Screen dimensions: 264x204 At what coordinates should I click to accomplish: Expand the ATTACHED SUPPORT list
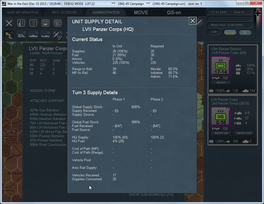[x=47, y=101]
